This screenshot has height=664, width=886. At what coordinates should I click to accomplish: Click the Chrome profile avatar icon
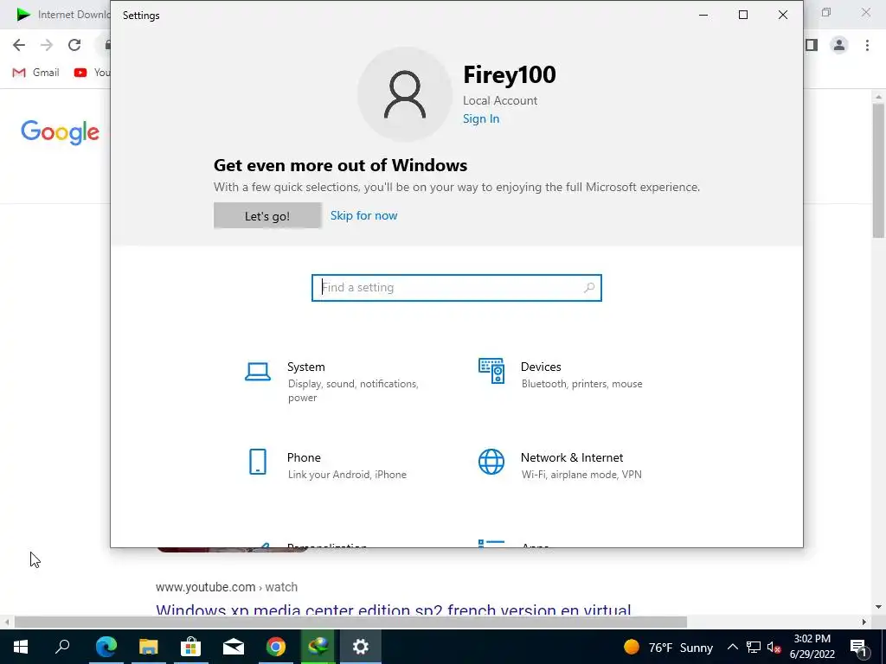tap(839, 45)
